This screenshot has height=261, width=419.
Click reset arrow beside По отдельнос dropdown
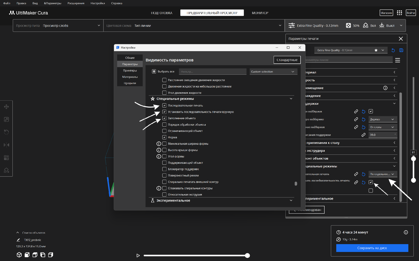[363, 174]
